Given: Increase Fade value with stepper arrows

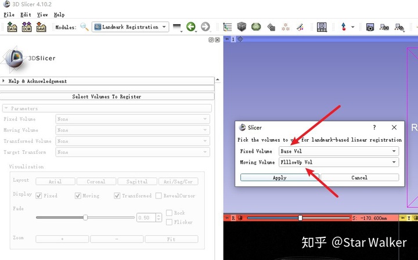Looking at the screenshot, I should click(158, 215).
